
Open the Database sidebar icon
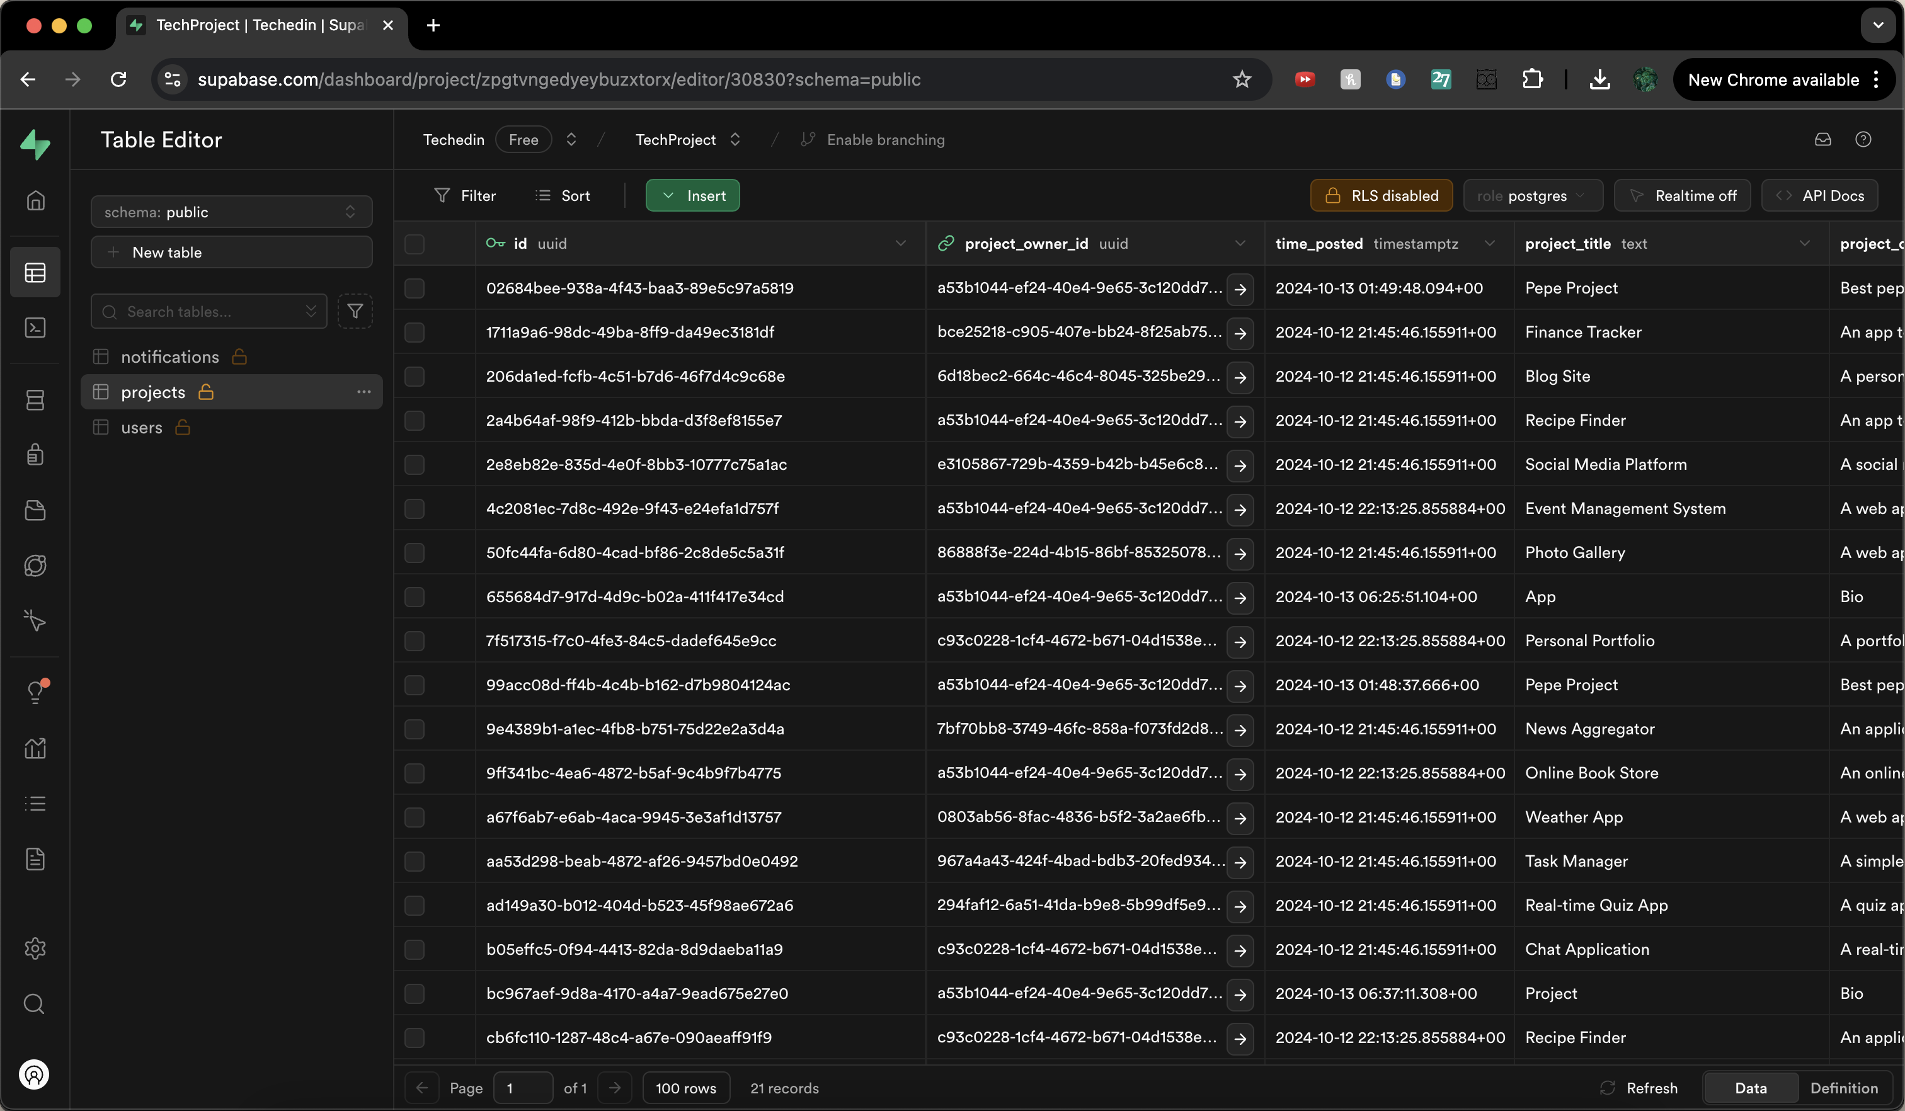tap(35, 400)
